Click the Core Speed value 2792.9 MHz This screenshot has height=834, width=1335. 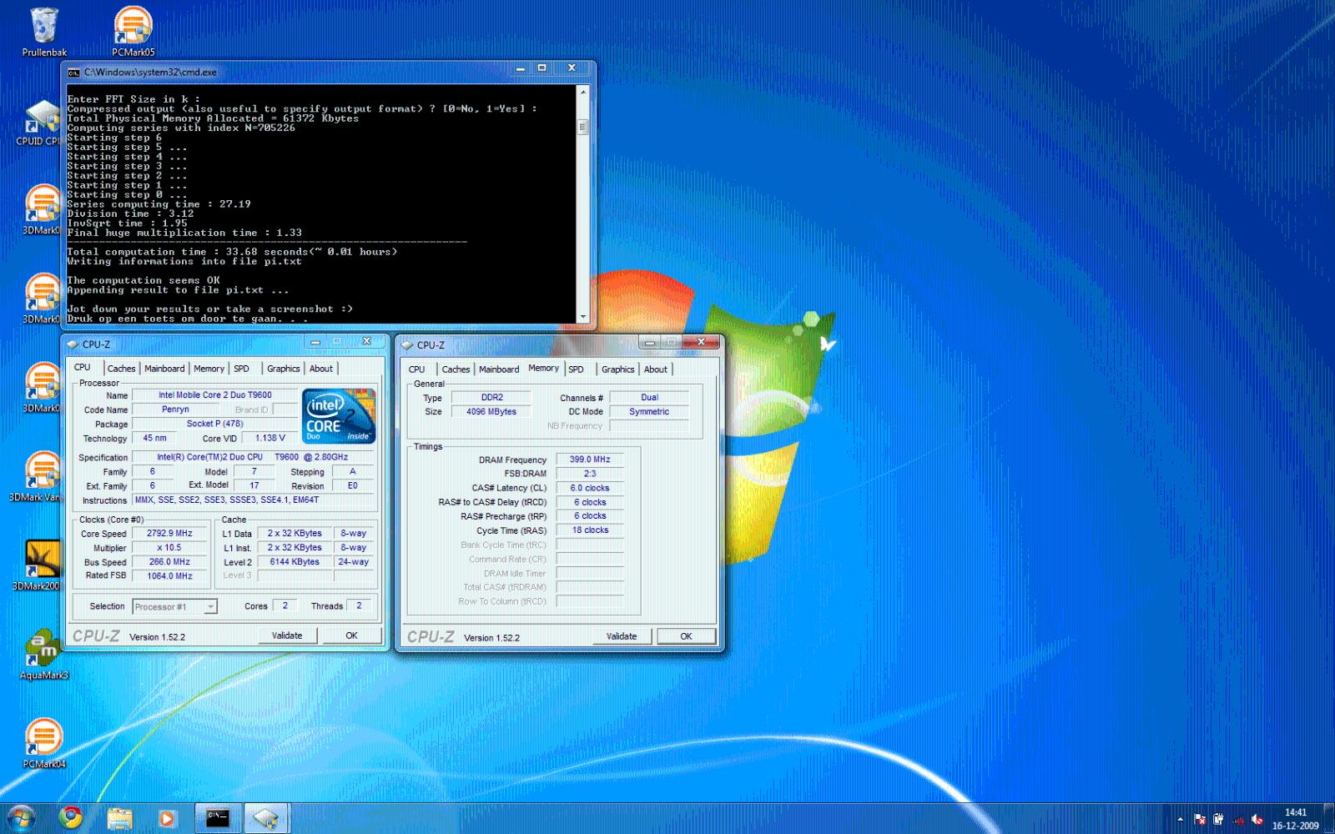170,534
